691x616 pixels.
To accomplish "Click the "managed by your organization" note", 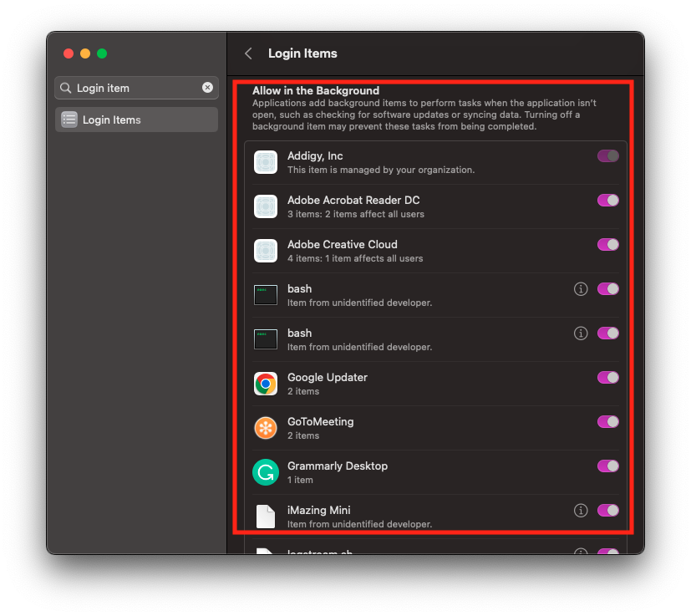I will coord(381,171).
